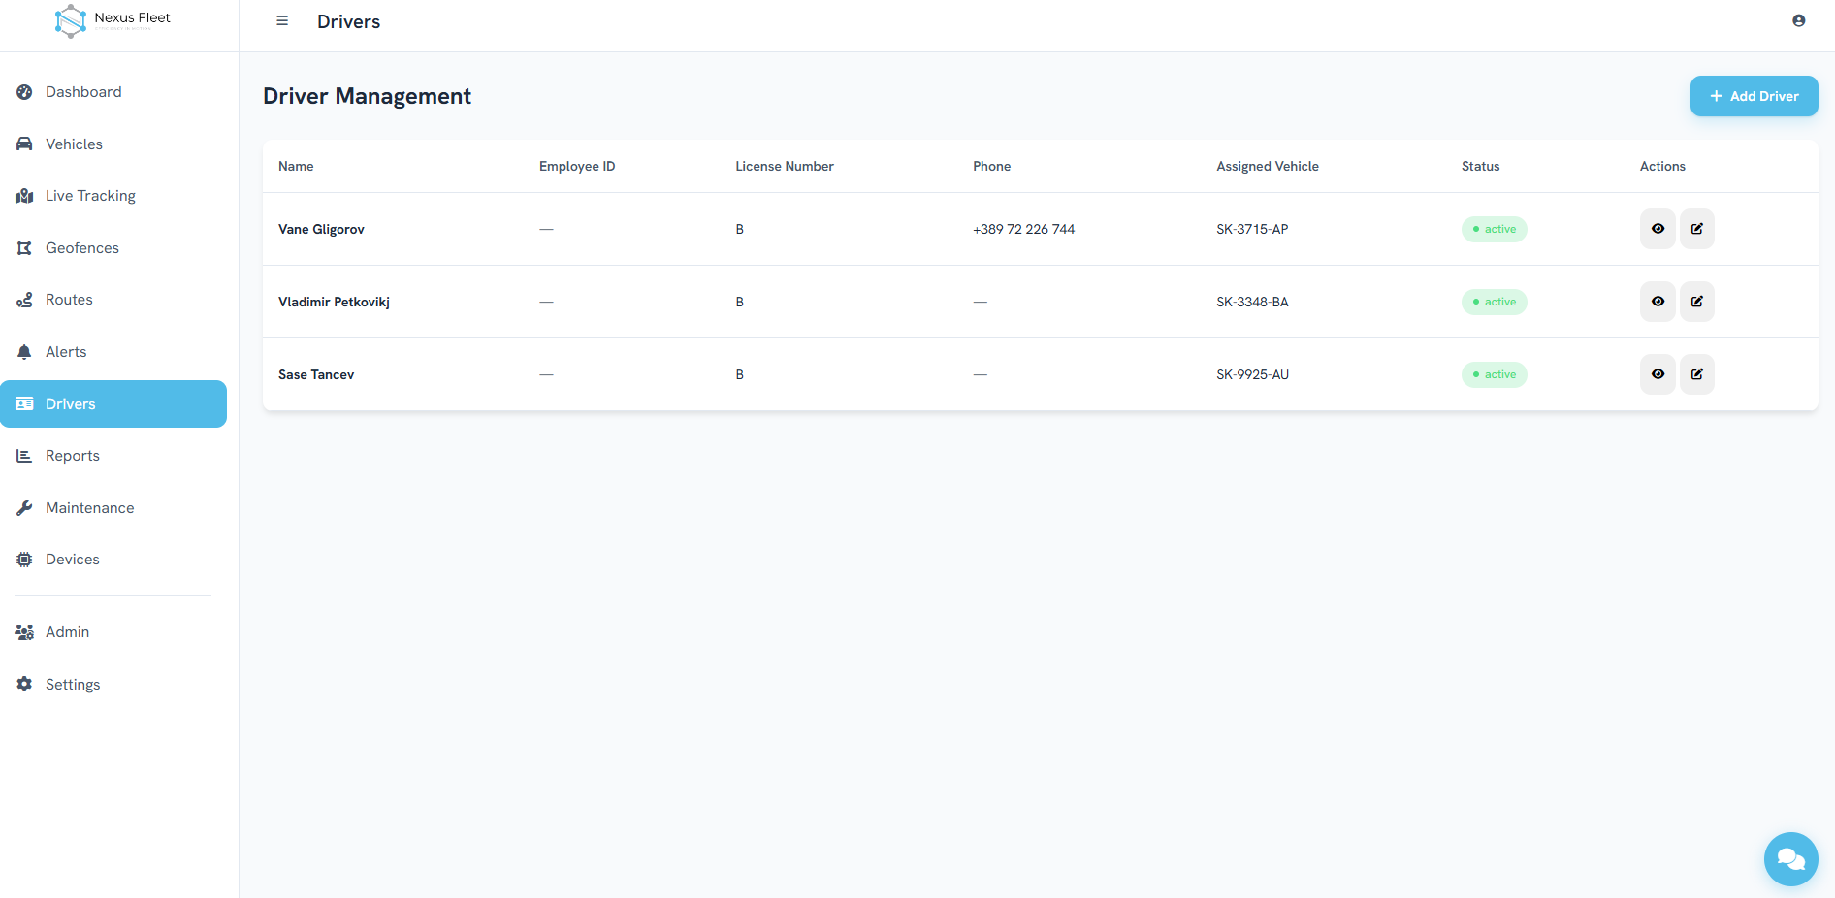
Task: View details for Vane Gligorov
Action: 1658,229
